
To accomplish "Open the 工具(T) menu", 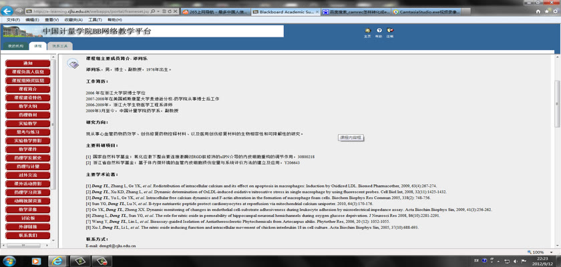I will (95, 19).
